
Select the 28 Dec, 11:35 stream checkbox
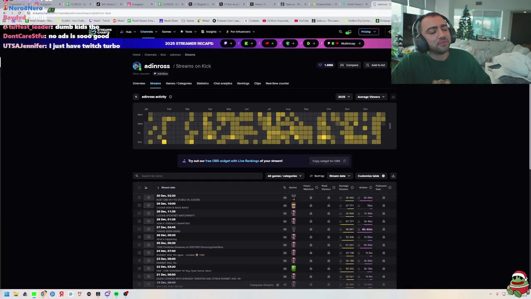139,213
